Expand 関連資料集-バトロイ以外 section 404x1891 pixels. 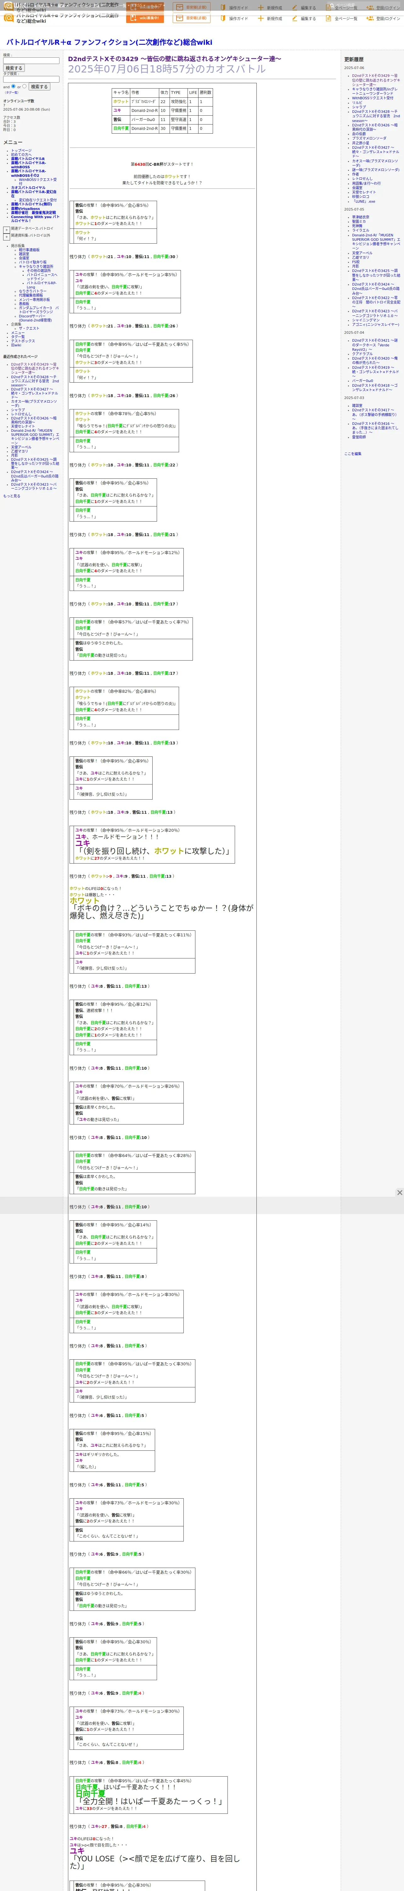coord(7,237)
